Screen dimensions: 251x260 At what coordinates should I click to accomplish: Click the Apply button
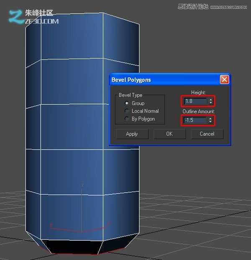click(x=132, y=134)
